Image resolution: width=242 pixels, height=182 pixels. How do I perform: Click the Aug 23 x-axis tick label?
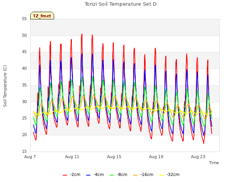(198, 157)
